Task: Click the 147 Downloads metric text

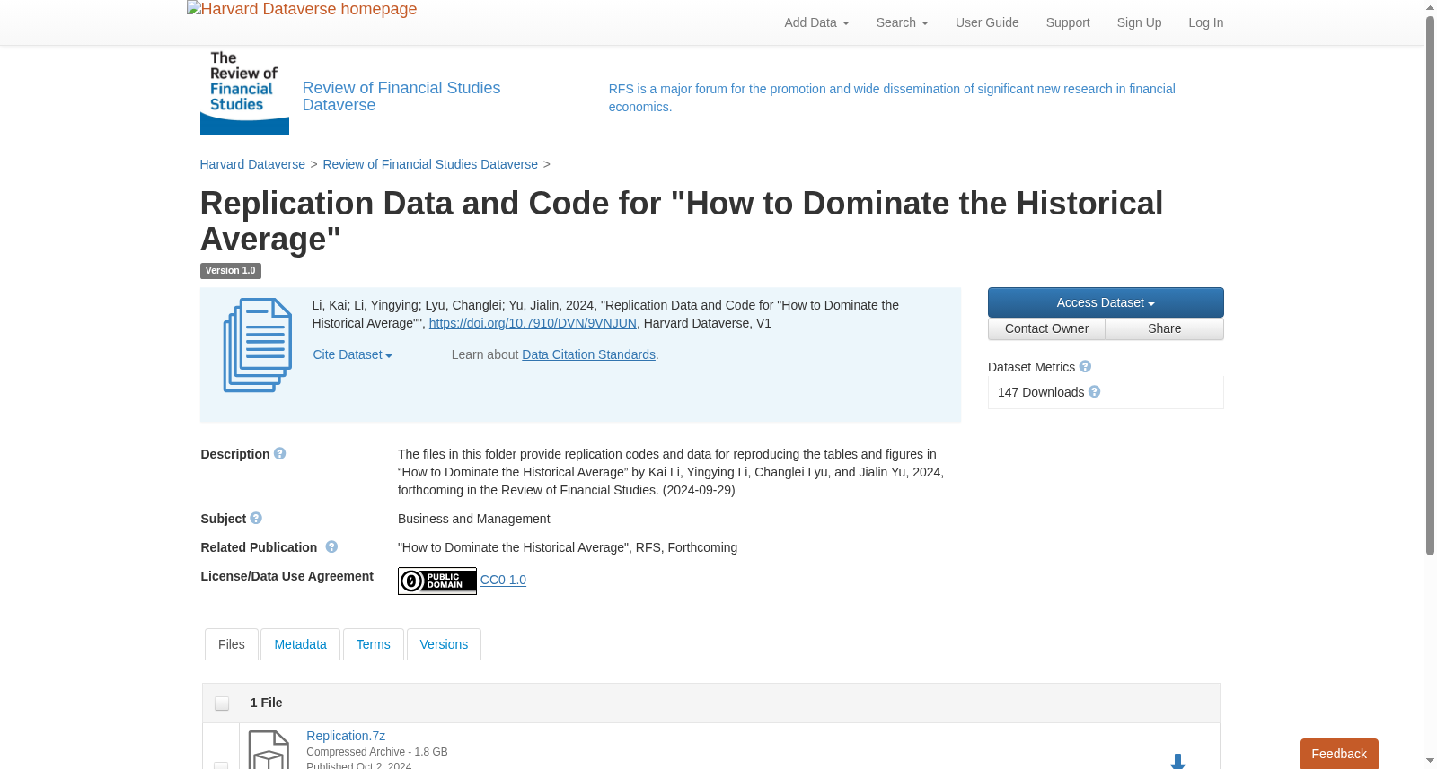Action: tap(1041, 392)
